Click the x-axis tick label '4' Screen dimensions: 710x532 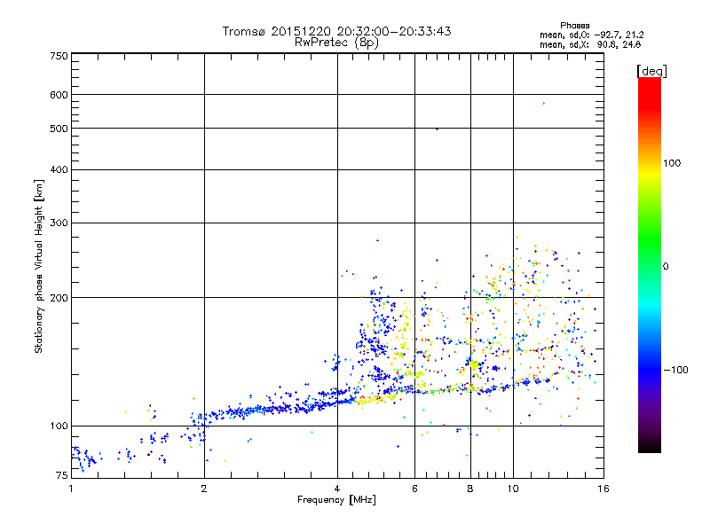point(337,489)
